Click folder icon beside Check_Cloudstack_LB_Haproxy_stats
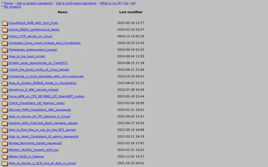268x167 pixels. 5,103
